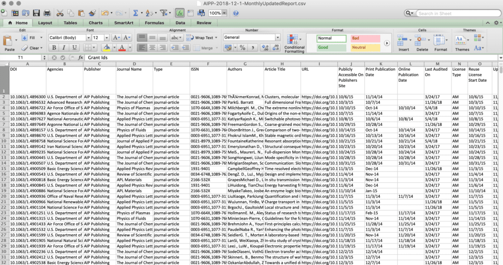Open the Toolbox icon in toolbar
Viewport: 503px width, 265px height.
click(x=191, y=13)
